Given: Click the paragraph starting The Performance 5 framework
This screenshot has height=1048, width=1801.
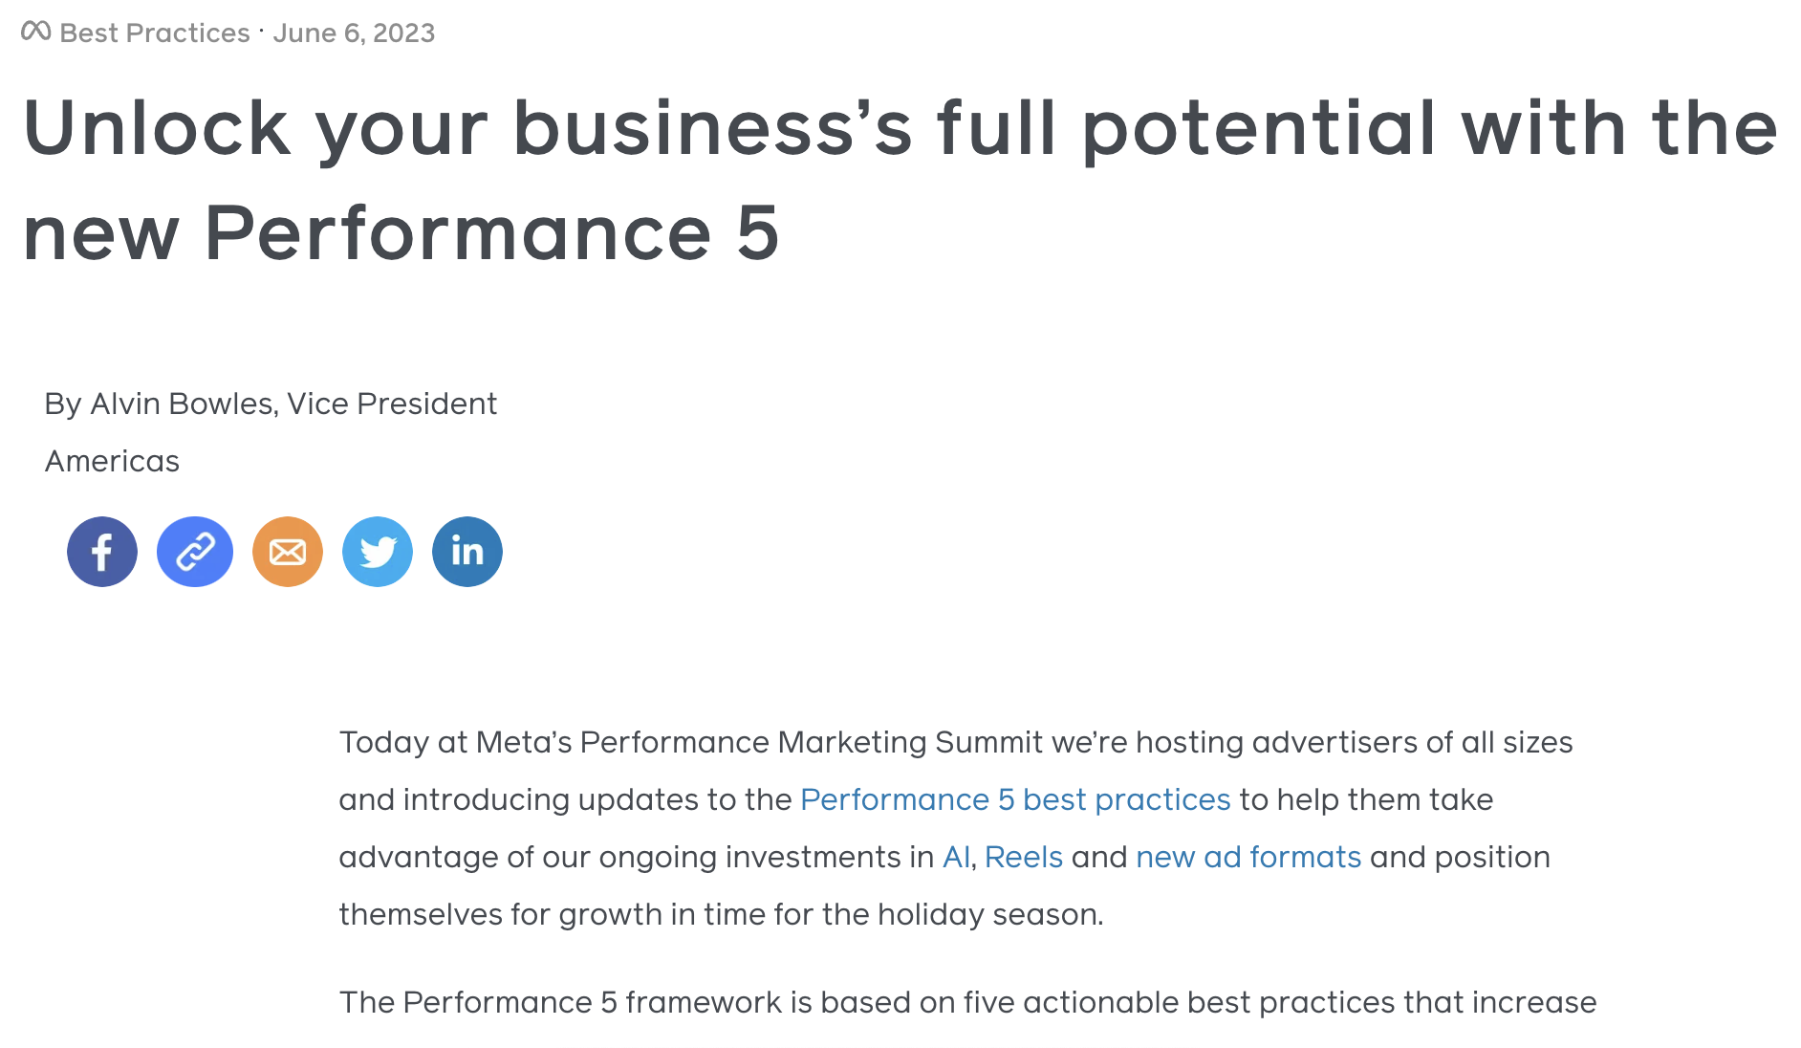Looking at the screenshot, I should click(967, 1002).
